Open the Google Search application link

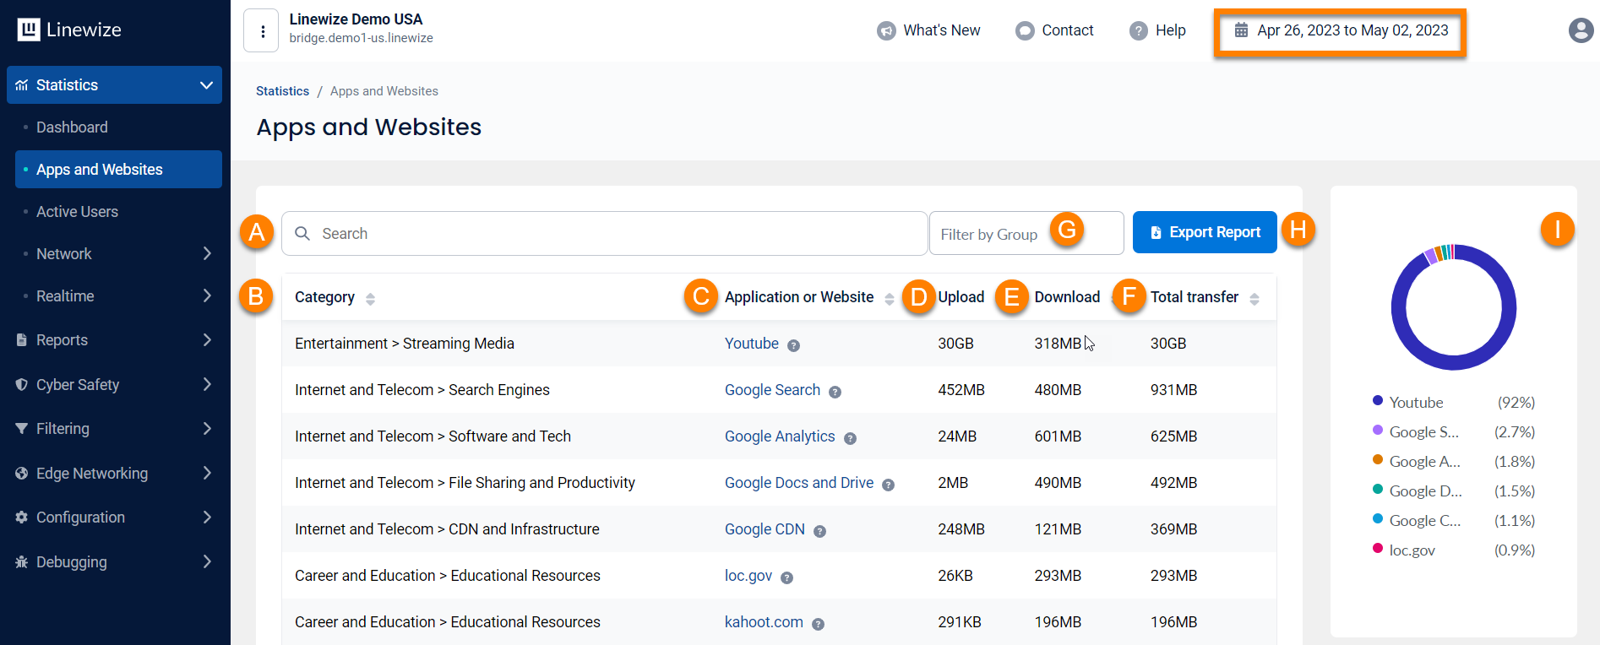(772, 390)
